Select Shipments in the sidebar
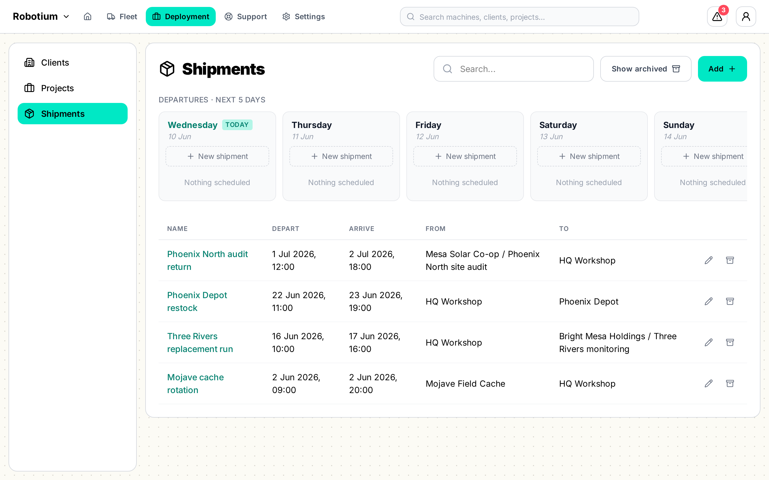The width and height of the screenshot is (769, 480). pos(72,114)
